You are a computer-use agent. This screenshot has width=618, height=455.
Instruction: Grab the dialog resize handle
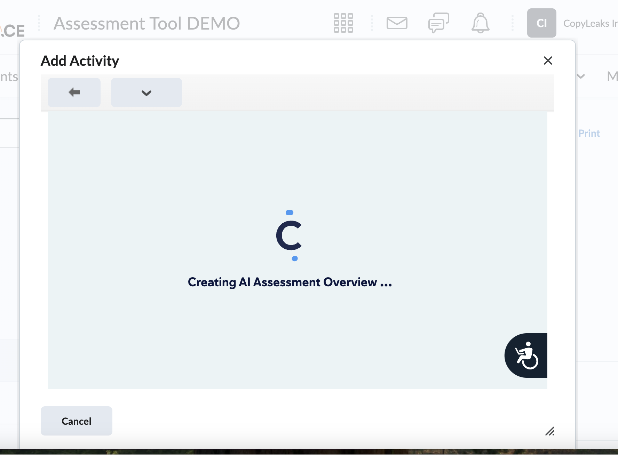point(550,431)
